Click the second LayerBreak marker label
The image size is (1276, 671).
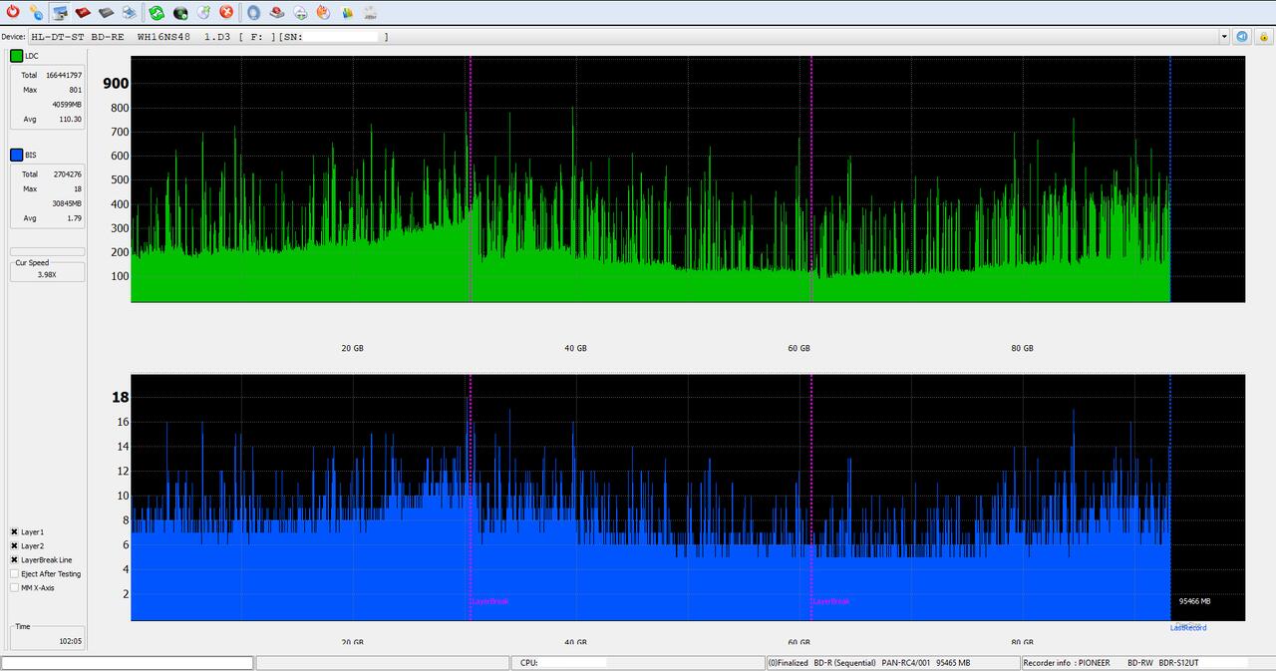coord(831,601)
